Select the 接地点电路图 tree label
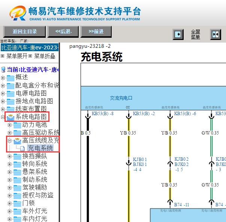This screenshot has height=222, width=226. [34, 101]
